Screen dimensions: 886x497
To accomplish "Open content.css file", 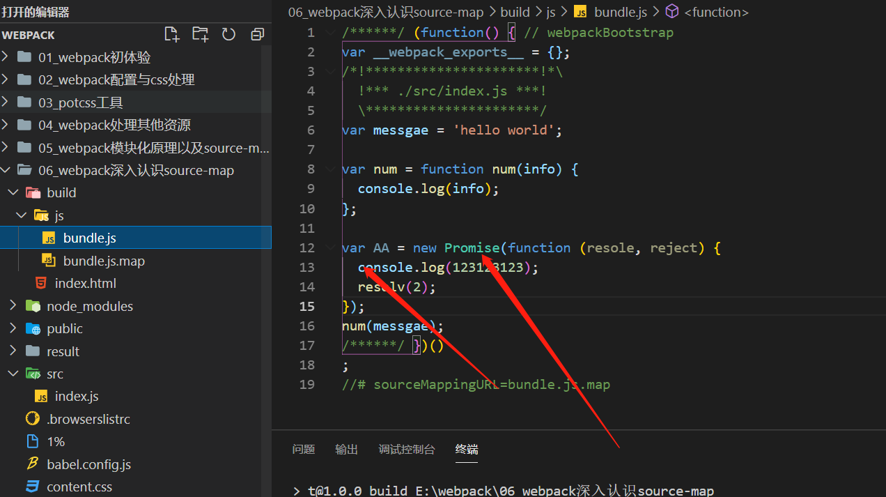I will click(79, 487).
